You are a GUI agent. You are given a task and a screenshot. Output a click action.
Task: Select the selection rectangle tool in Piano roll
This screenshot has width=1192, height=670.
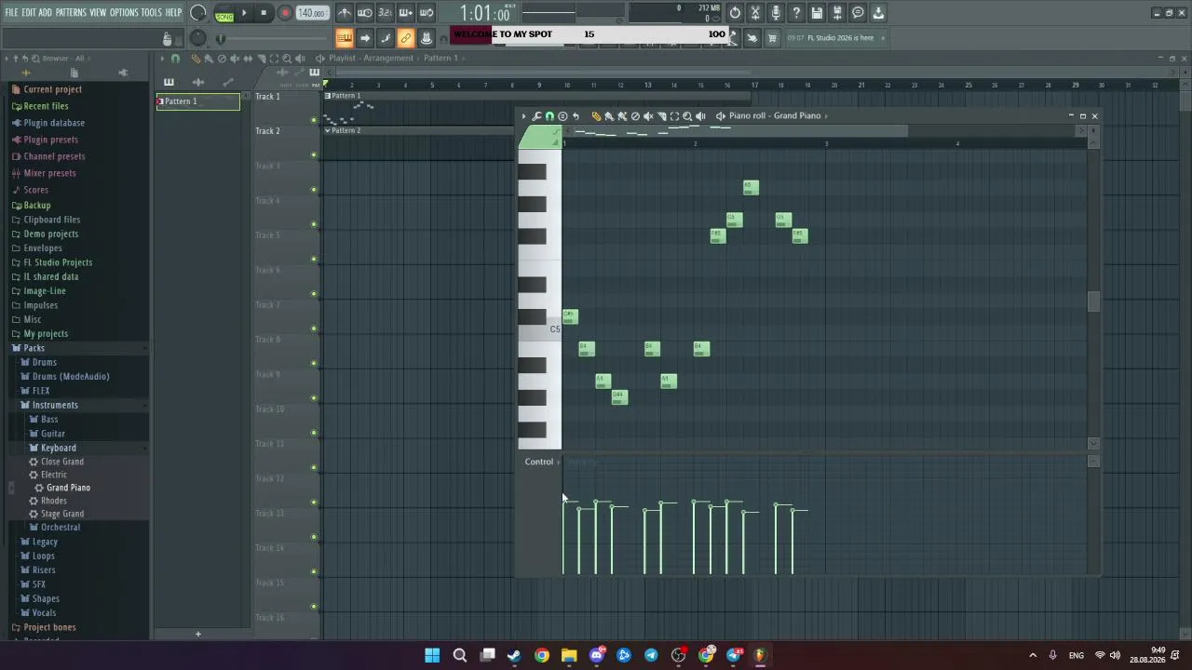coord(675,116)
